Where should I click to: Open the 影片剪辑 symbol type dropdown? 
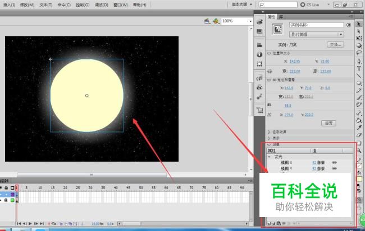coord(317,34)
